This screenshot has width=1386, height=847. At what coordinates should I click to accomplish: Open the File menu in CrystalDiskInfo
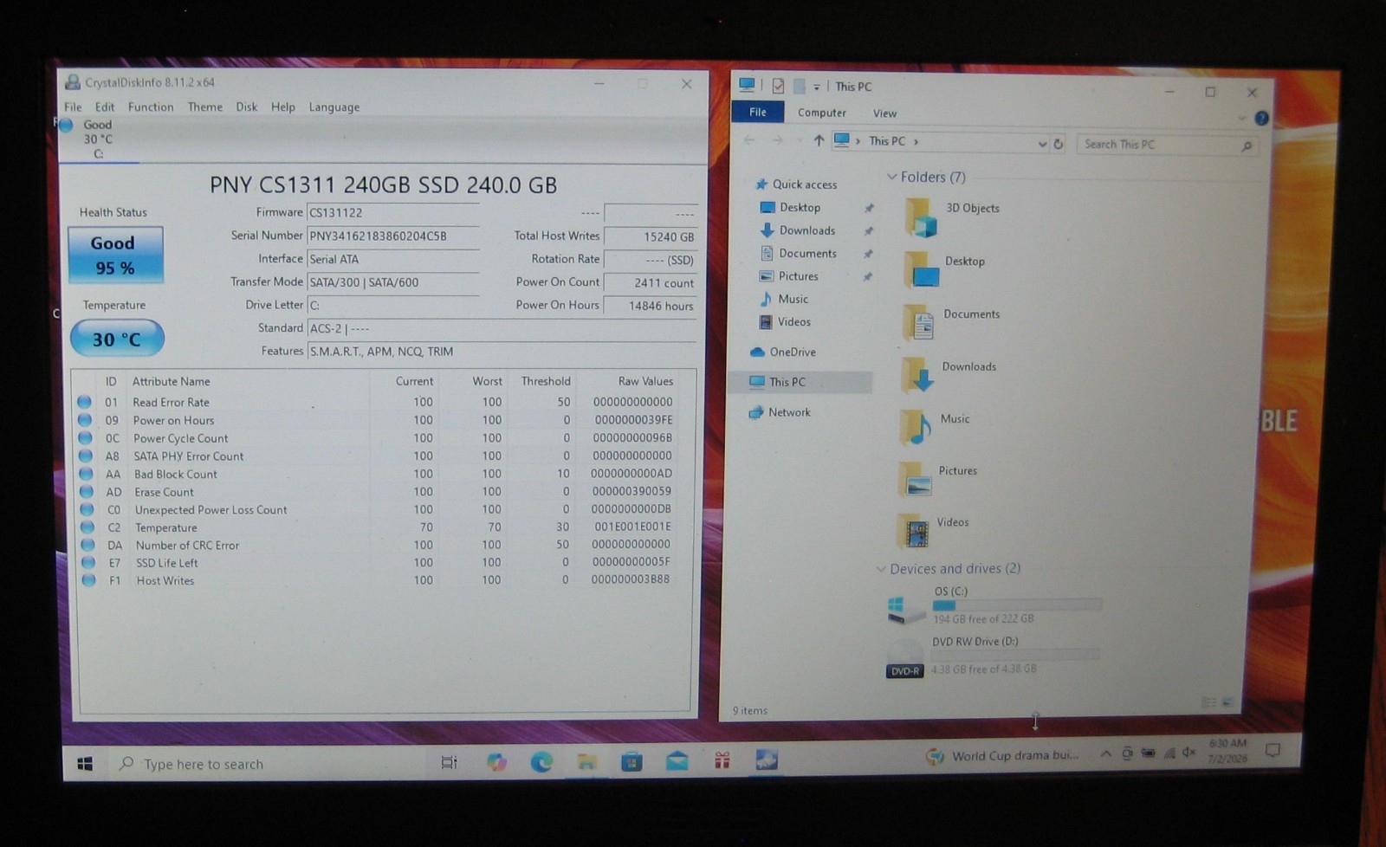[x=73, y=107]
